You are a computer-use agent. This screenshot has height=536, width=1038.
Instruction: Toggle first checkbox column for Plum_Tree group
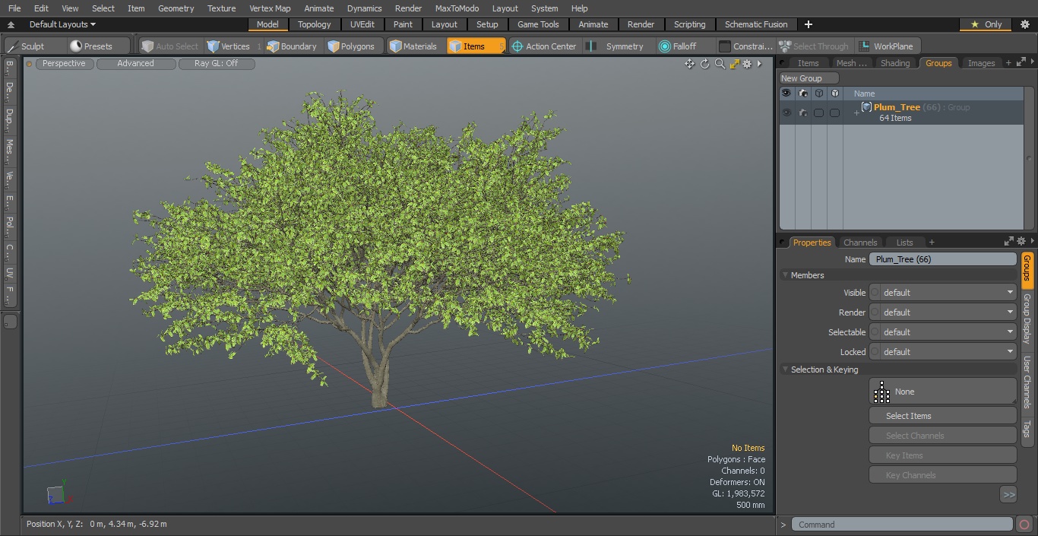pyautogui.click(x=818, y=113)
